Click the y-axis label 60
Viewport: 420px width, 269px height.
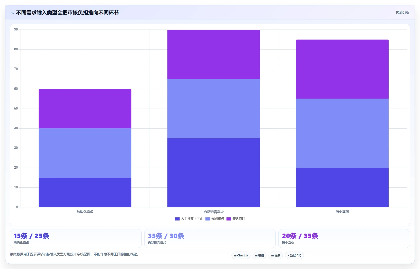16,89
